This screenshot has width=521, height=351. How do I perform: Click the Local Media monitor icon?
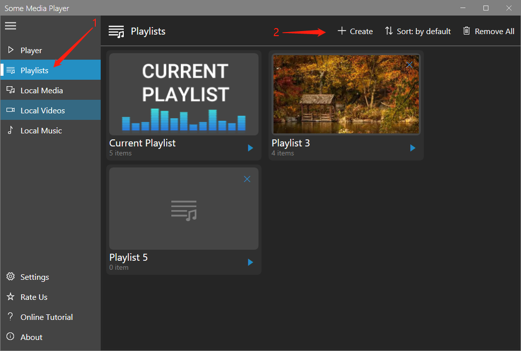click(x=10, y=90)
